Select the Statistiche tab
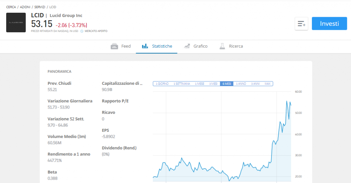The width and height of the screenshot is (351, 183). click(157, 46)
